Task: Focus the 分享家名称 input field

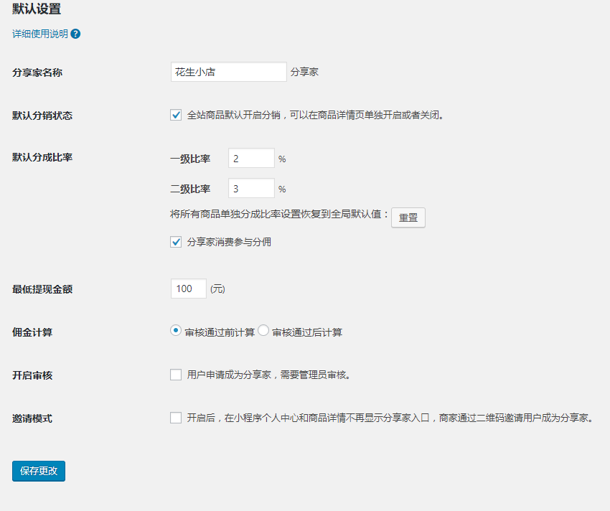Action: pos(228,72)
